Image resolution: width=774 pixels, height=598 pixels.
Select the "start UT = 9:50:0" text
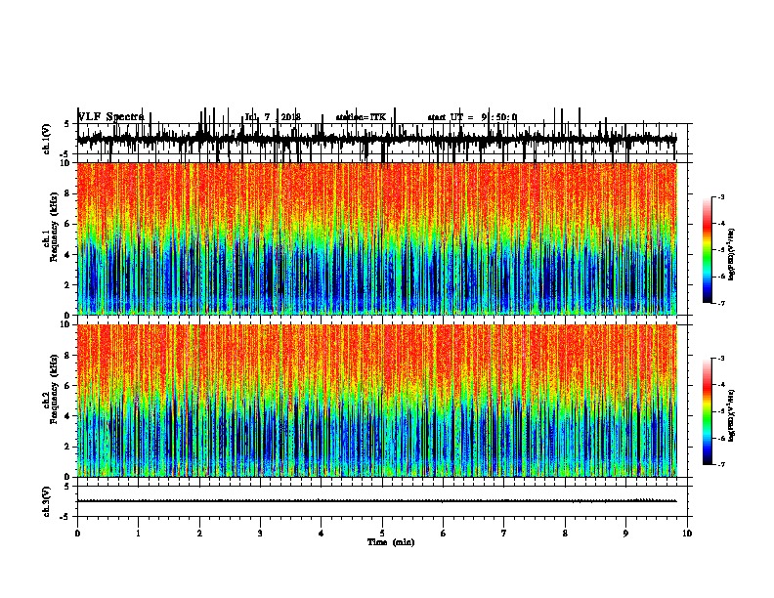click(x=472, y=117)
